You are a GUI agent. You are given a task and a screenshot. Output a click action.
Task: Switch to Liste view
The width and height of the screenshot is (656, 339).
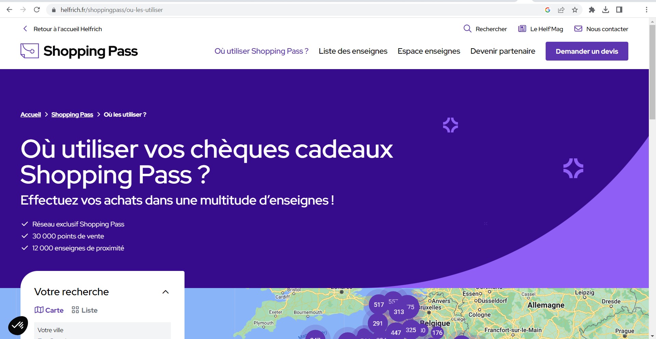click(x=85, y=310)
